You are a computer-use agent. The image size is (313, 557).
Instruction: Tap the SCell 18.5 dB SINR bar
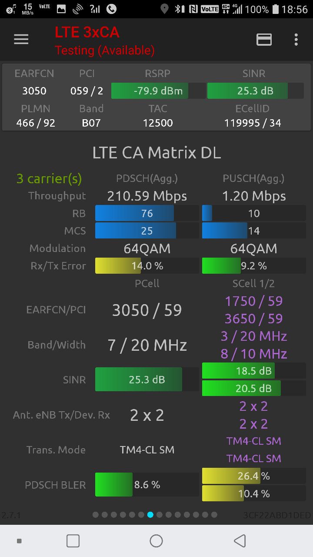pos(254,371)
